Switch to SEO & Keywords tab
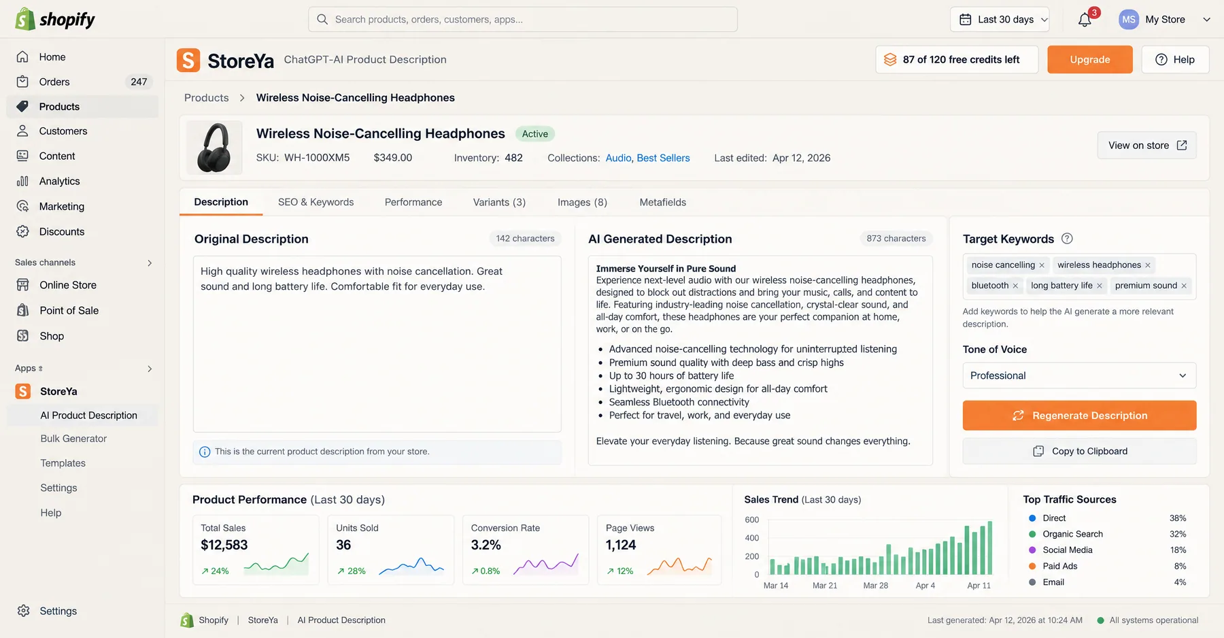The height and width of the screenshot is (638, 1224). 316,202
